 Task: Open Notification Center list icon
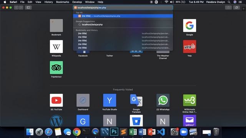pyautogui.click(x=240, y=2)
